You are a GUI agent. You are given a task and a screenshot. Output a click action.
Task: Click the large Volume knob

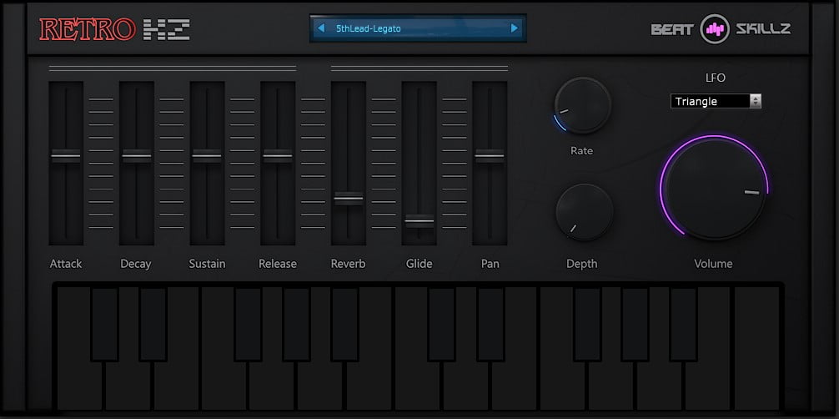pyautogui.click(x=715, y=188)
